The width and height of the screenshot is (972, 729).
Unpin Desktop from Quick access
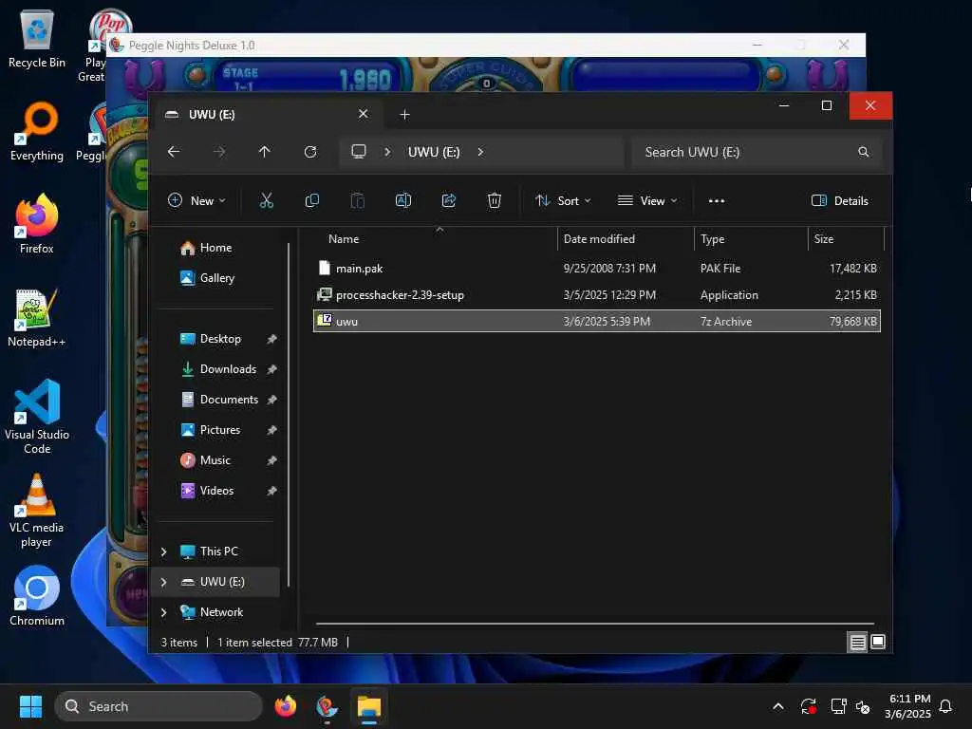pos(271,339)
